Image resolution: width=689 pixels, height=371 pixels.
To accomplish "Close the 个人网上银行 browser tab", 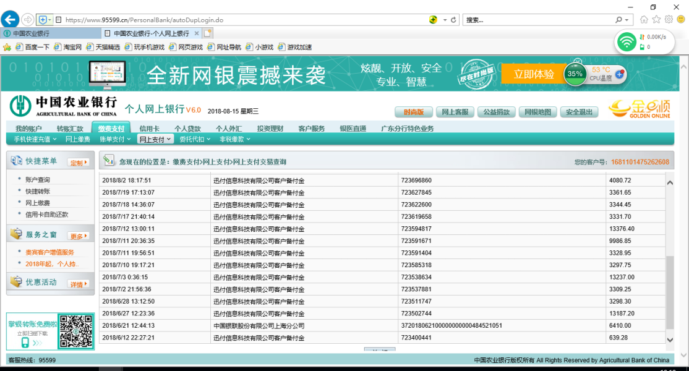I will 197,33.
